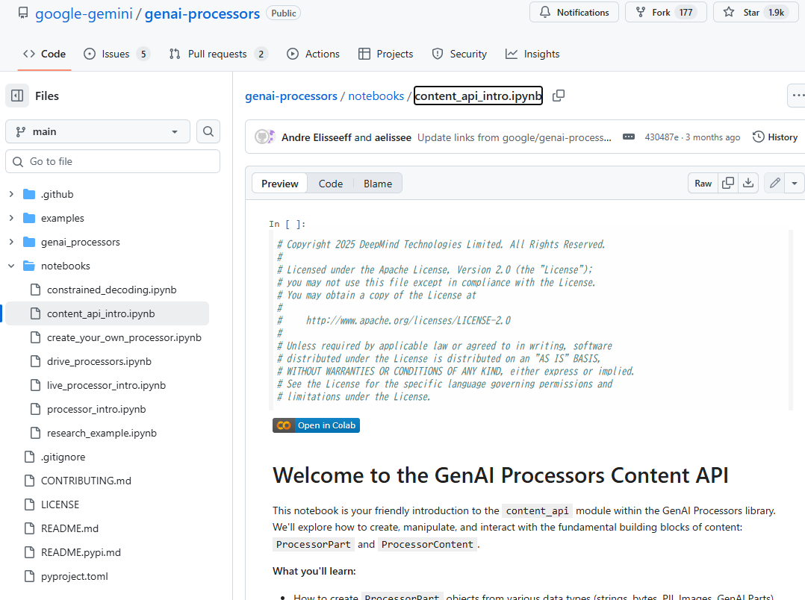This screenshot has width=805, height=600.
Task: Select the Code view tab
Action: coord(331,184)
